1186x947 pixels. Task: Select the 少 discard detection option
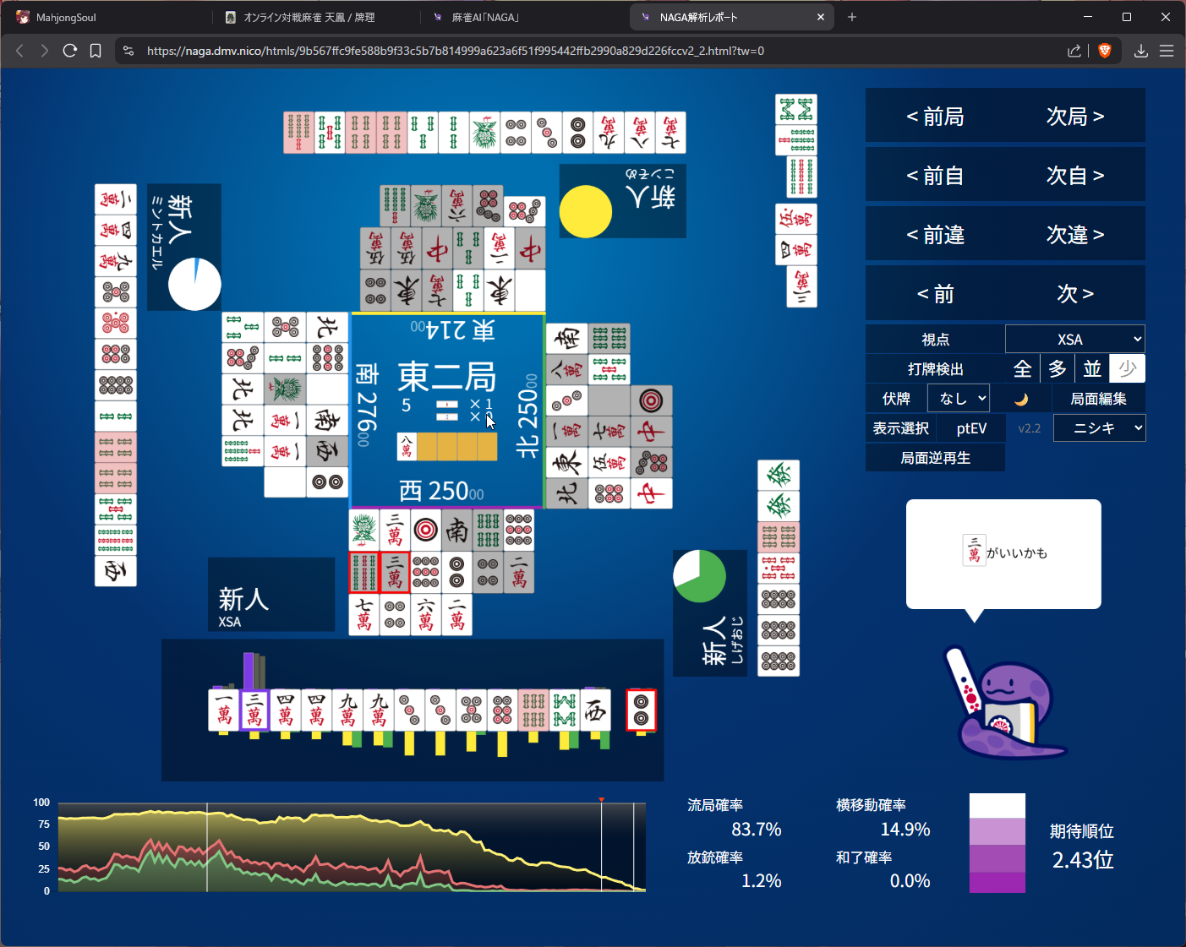click(1127, 369)
